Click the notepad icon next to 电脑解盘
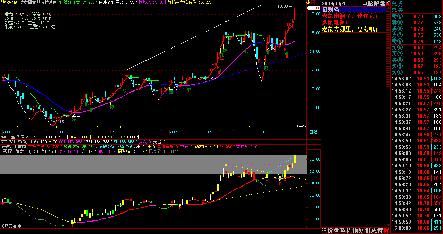The width and height of the screenshot is (443, 234). click(388, 3)
